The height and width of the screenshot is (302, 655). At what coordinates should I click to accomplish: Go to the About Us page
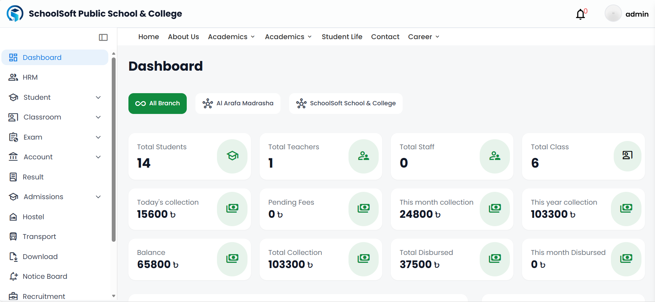click(x=183, y=37)
